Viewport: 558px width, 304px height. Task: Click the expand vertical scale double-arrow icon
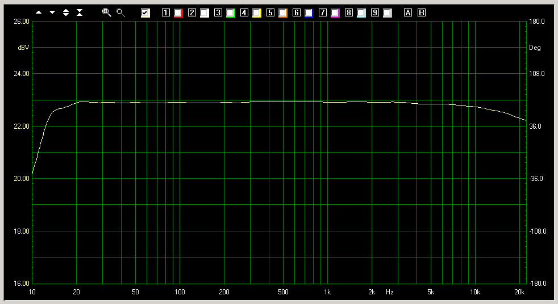[66, 13]
